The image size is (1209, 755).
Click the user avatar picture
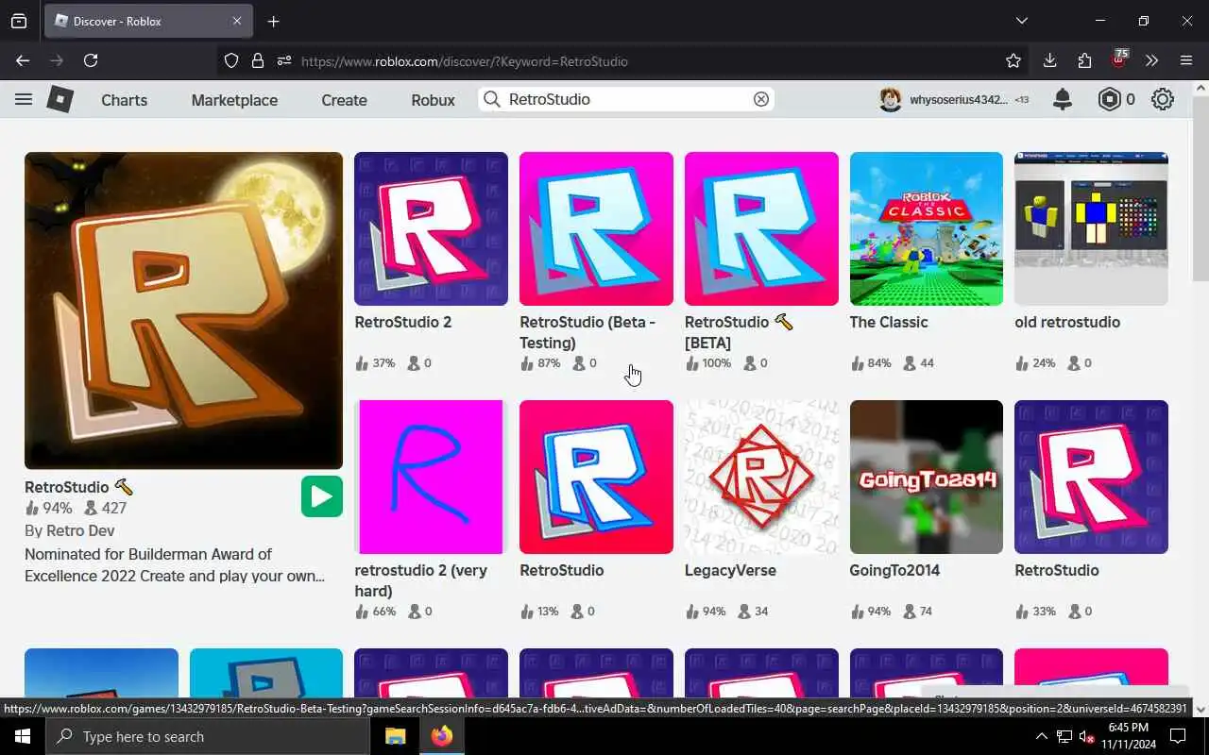point(890,99)
